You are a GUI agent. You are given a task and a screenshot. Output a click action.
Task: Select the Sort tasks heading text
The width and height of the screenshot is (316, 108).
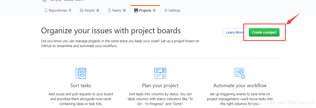pos(81,86)
